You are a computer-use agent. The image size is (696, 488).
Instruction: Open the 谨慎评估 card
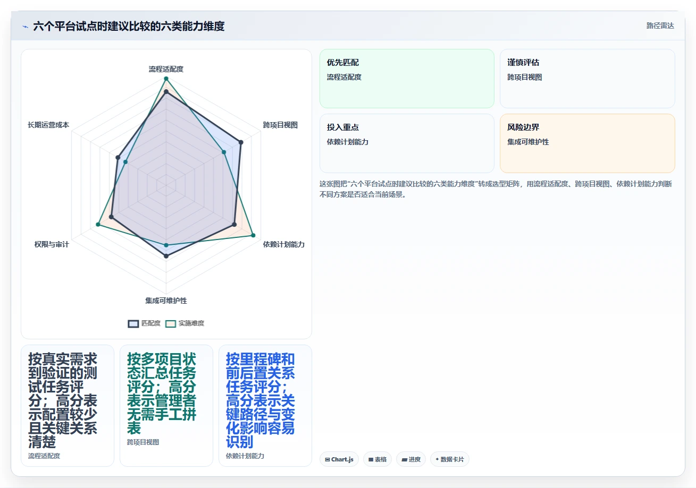[588, 79]
